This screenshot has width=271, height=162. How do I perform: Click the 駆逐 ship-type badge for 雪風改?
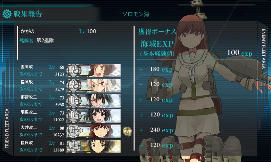click(x=74, y=71)
